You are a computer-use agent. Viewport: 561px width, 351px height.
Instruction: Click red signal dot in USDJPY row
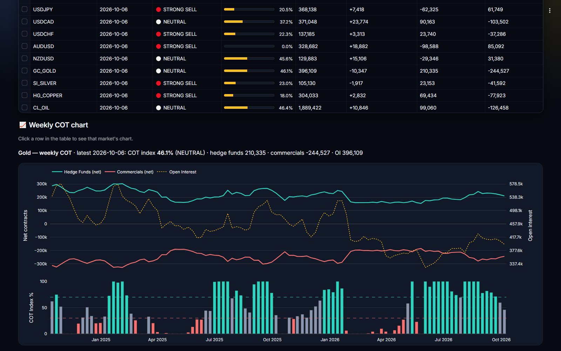coord(158,9)
